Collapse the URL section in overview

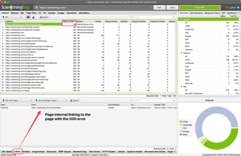click(181, 87)
